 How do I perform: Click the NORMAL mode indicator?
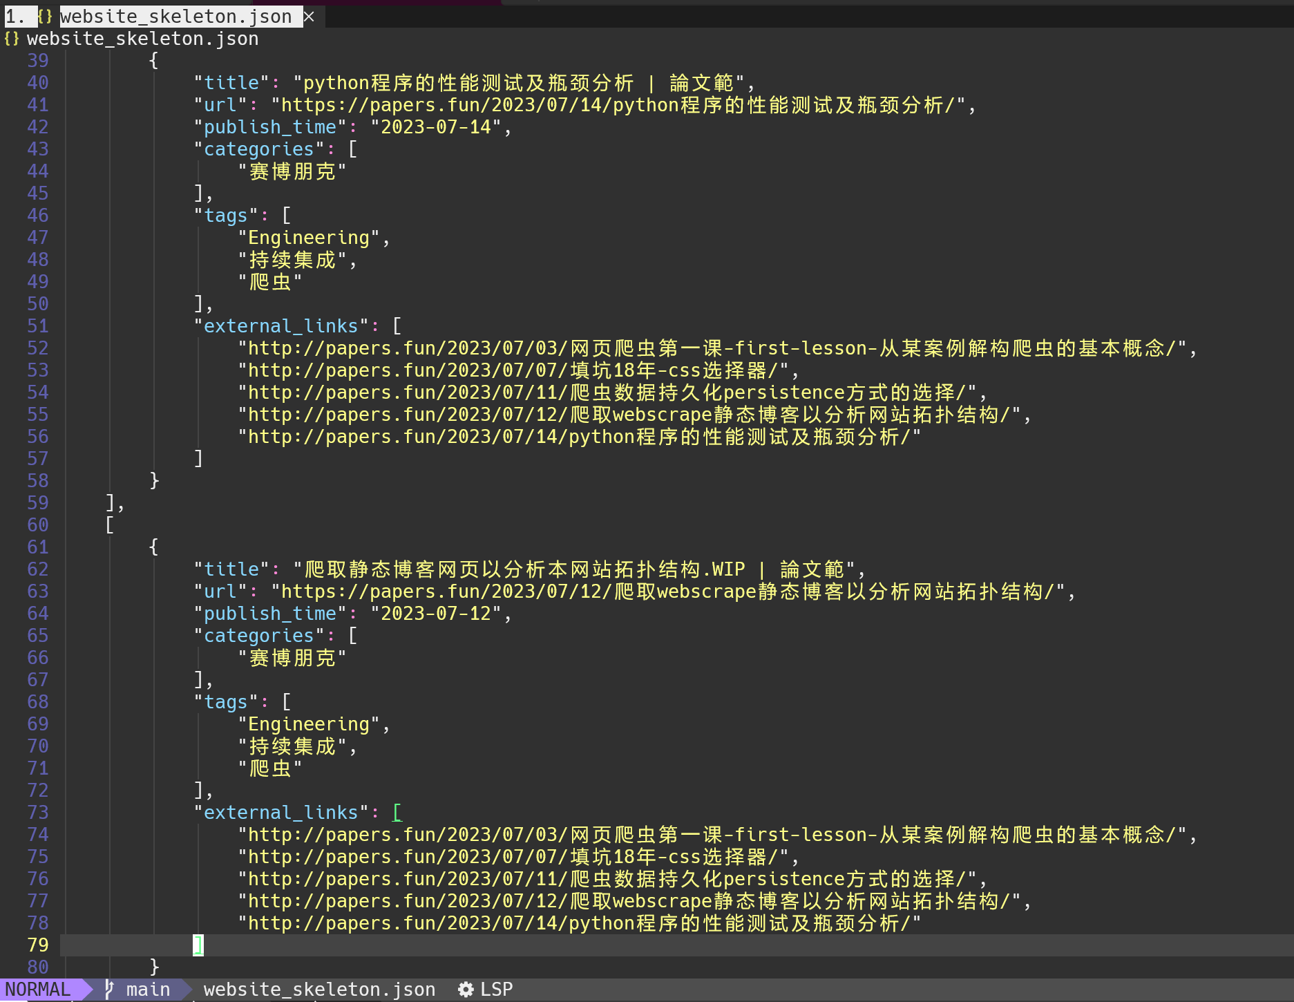coord(38,990)
